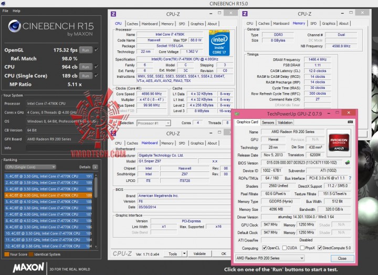Toggle the DirectCompute 5.0 checkbox

[320, 248]
